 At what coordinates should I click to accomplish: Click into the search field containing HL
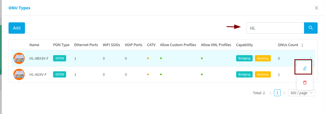pos(275,28)
